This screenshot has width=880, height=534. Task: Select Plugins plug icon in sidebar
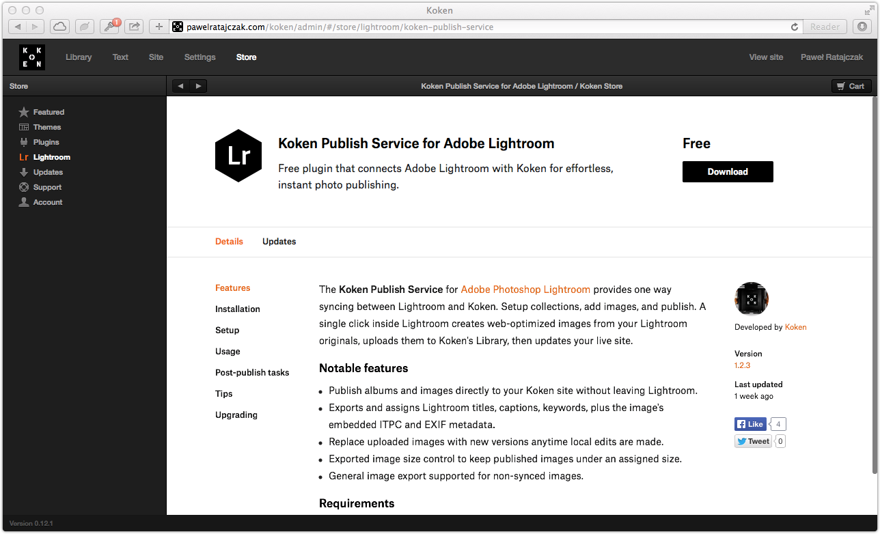24,142
